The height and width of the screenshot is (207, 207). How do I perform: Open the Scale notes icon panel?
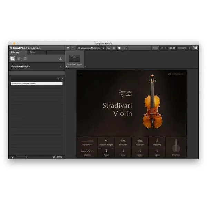[x=108, y=48]
